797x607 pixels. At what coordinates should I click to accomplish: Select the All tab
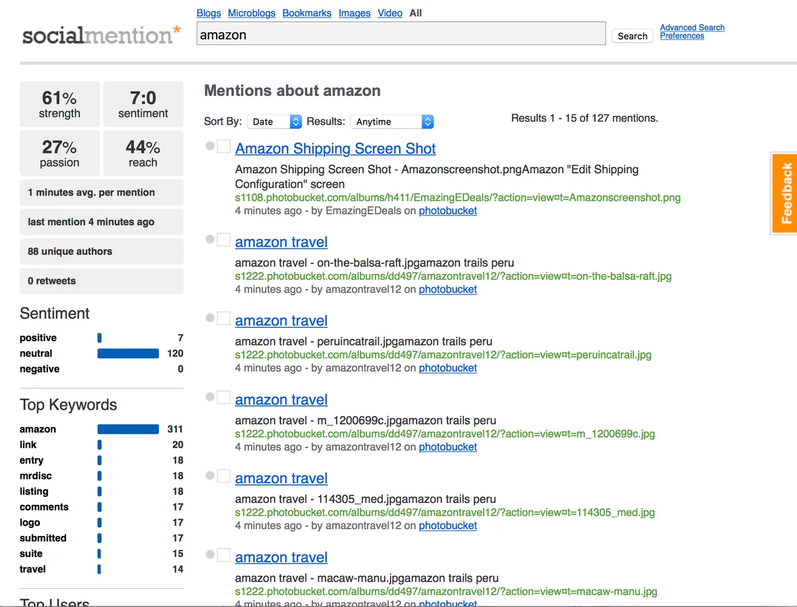click(416, 13)
